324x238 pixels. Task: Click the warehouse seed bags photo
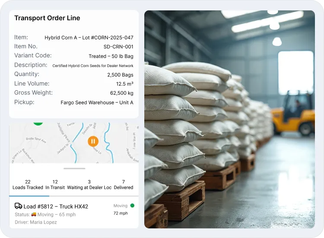pos(229,119)
